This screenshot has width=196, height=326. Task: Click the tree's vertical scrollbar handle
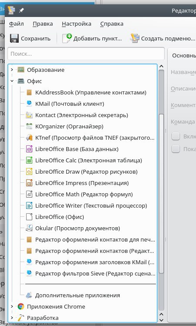tap(161, 193)
